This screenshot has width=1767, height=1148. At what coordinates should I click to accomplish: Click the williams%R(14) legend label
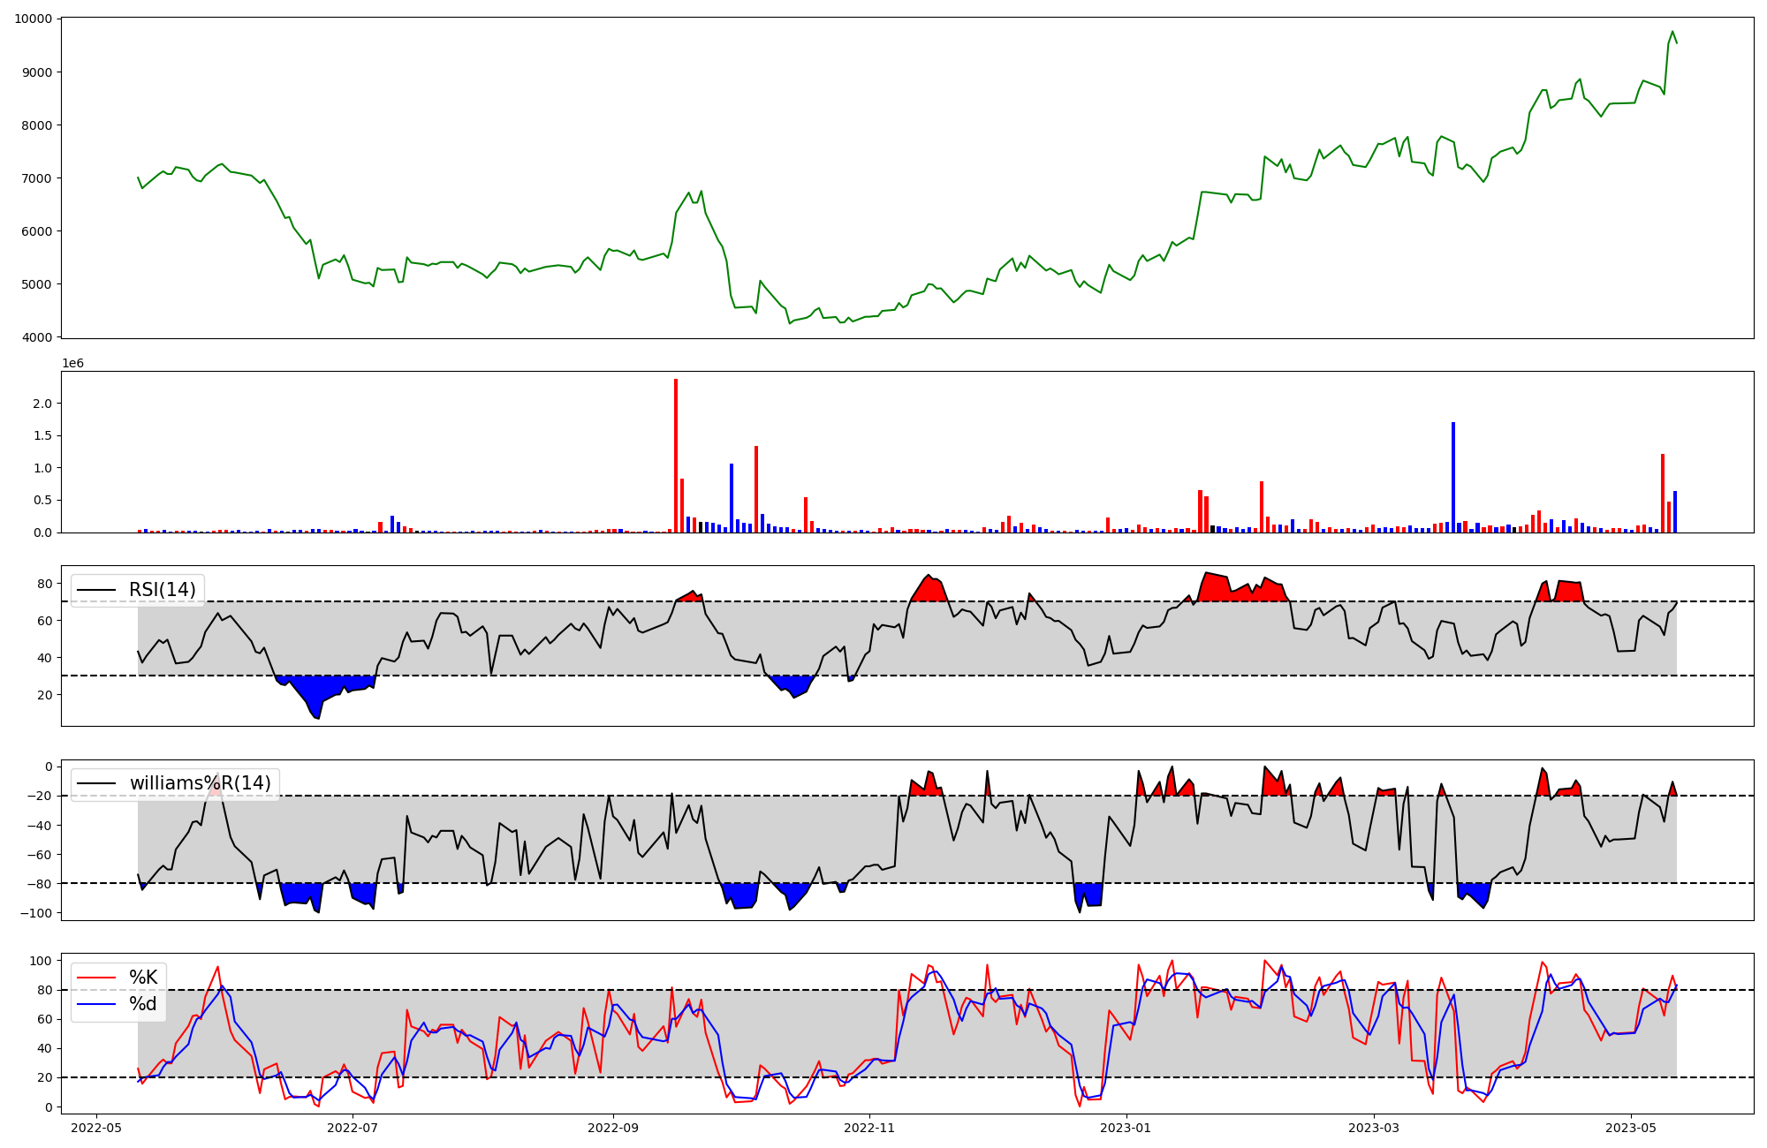coord(200,783)
